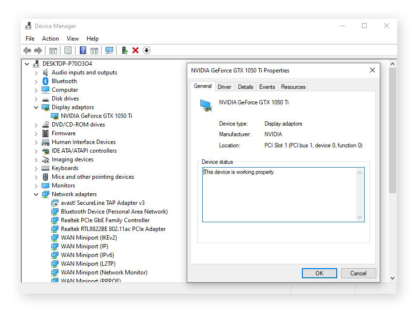Open Properties from the toolbar icon
The height and width of the screenshot is (315, 417).
(68, 50)
